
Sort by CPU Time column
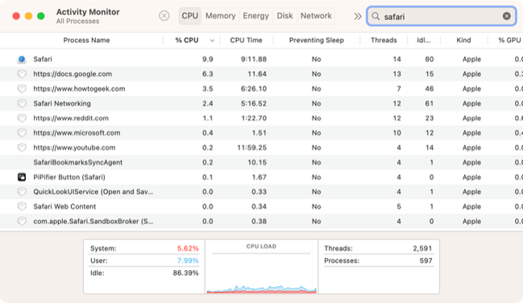coord(246,40)
